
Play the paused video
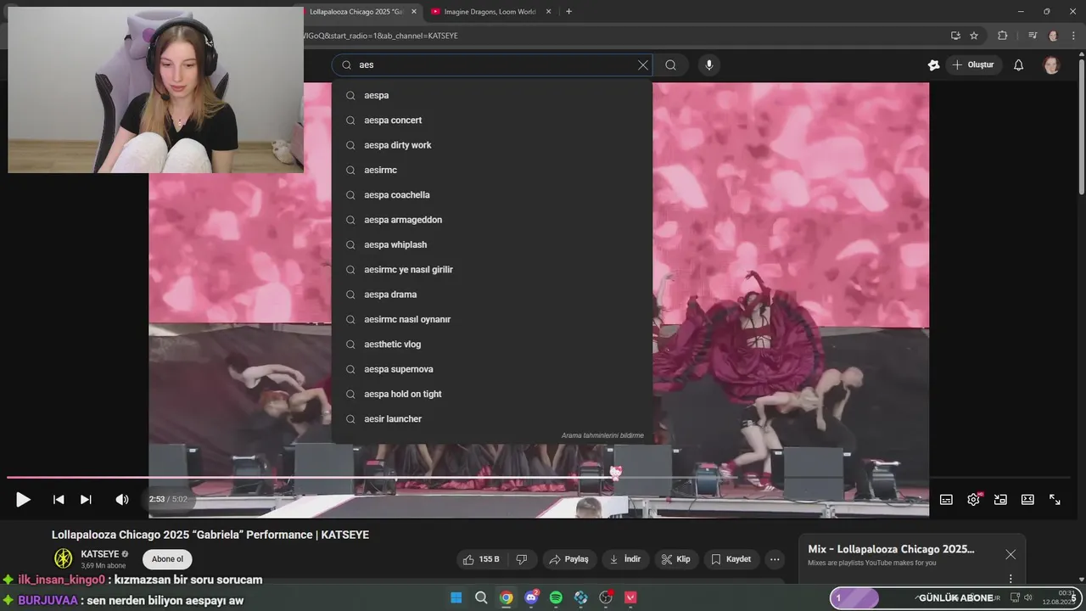(x=23, y=500)
